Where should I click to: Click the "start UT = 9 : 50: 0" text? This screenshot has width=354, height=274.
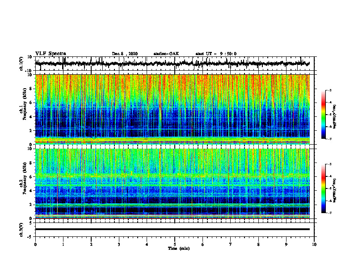(216, 54)
